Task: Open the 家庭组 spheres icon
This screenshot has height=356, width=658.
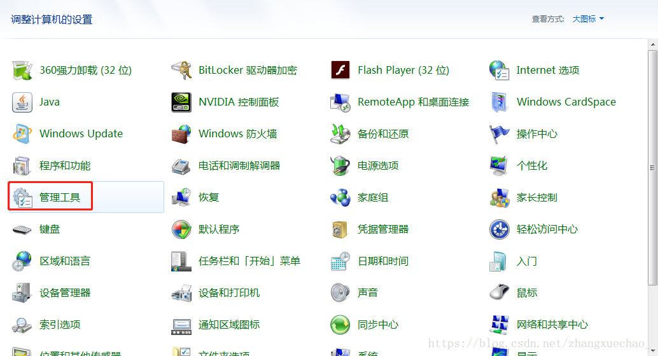Action: point(340,198)
